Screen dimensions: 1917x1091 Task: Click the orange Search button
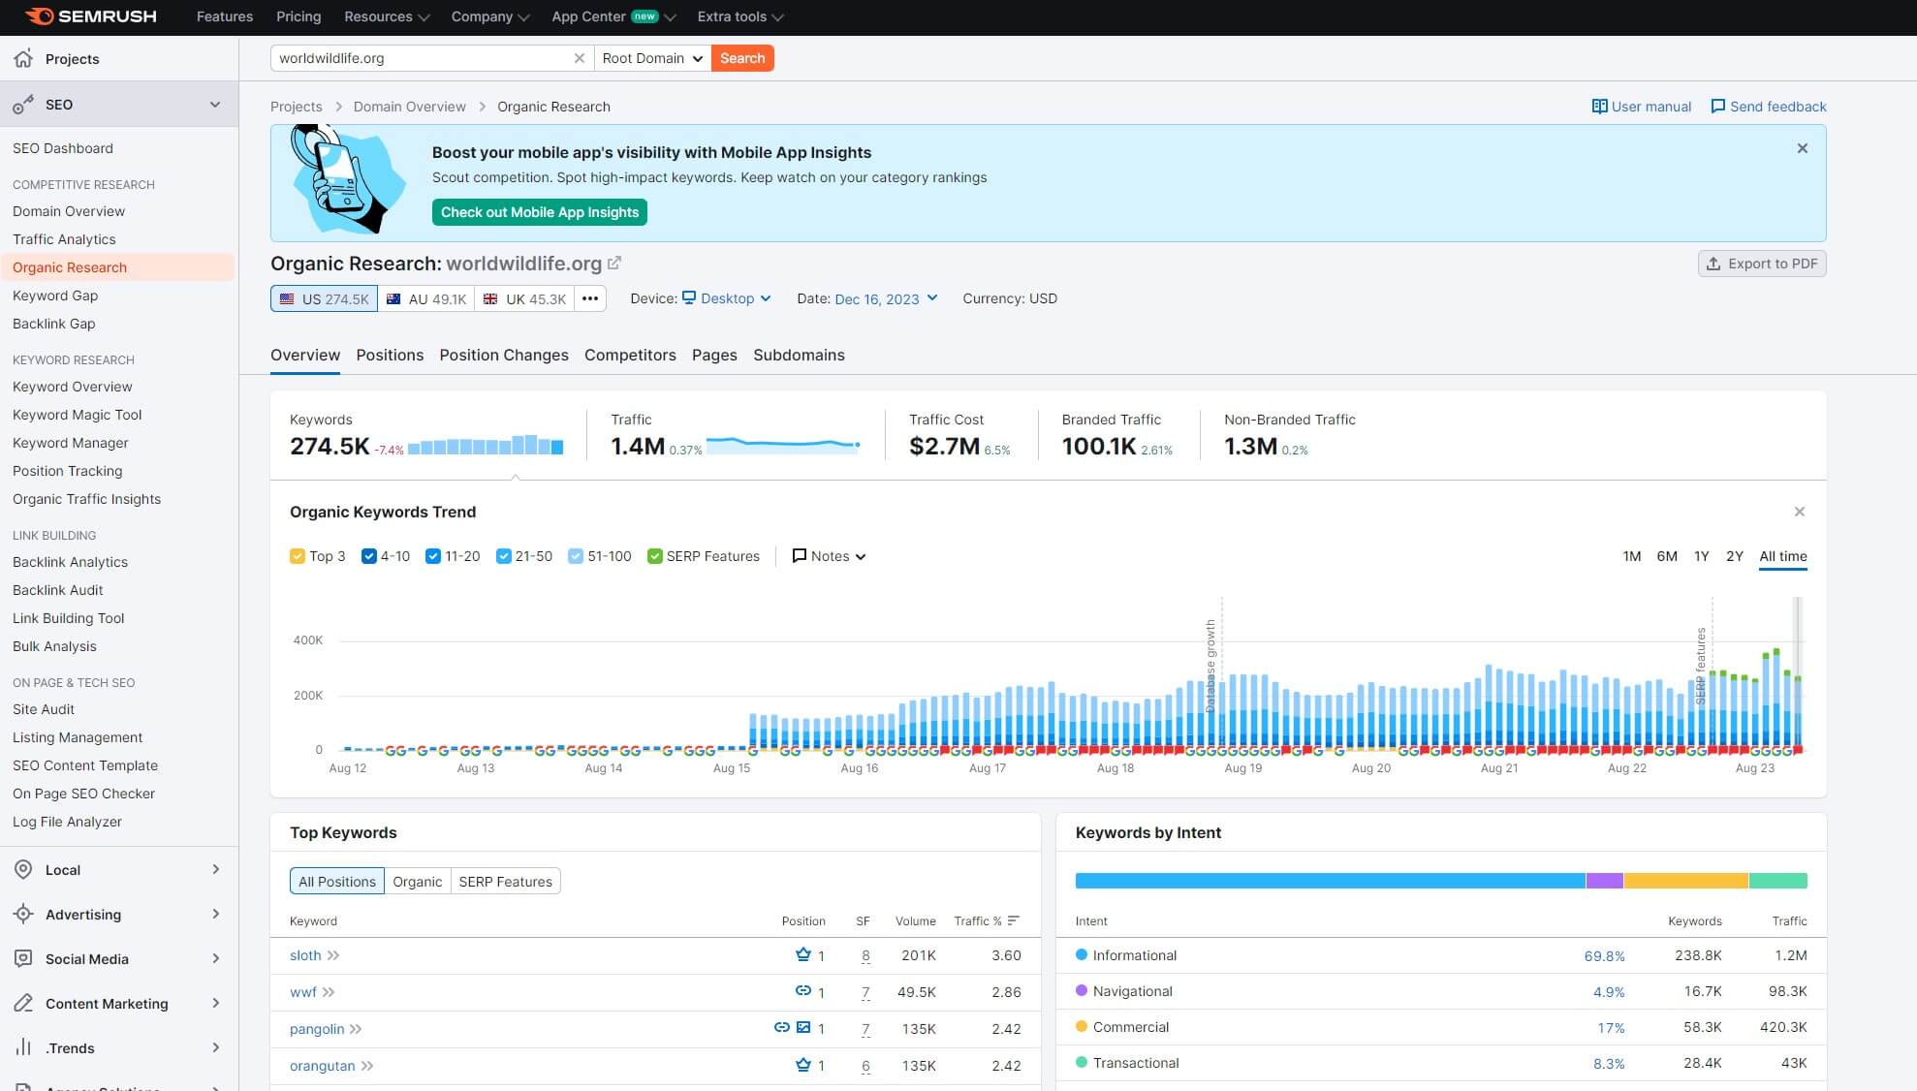click(742, 58)
